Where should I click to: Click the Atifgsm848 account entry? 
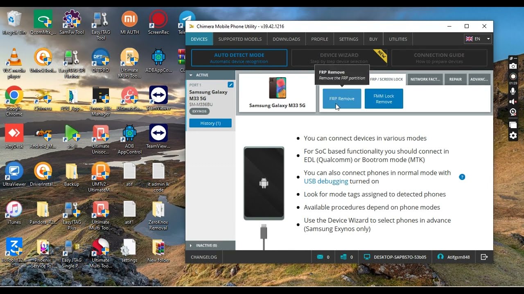[x=454, y=257]
